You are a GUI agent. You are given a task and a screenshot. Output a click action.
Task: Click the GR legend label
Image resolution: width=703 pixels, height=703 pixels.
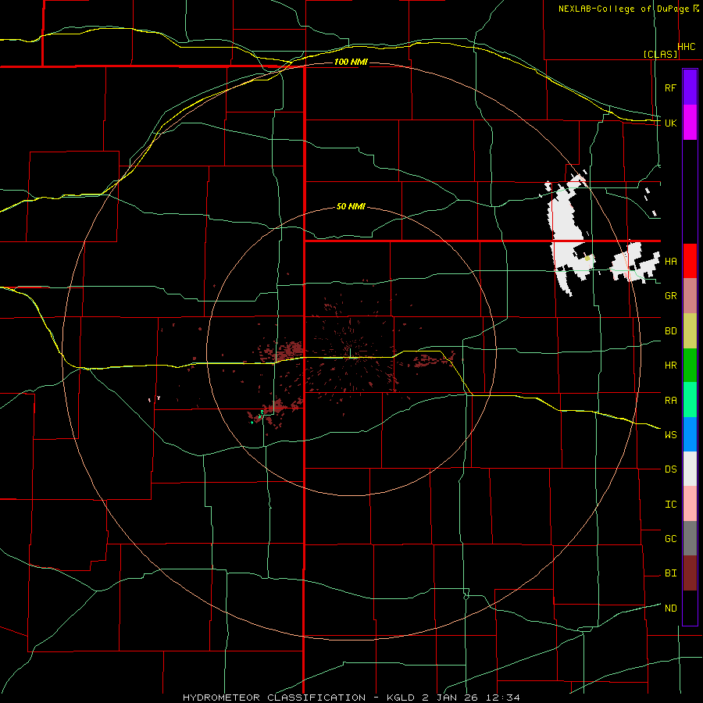click(x=670, y=296)
